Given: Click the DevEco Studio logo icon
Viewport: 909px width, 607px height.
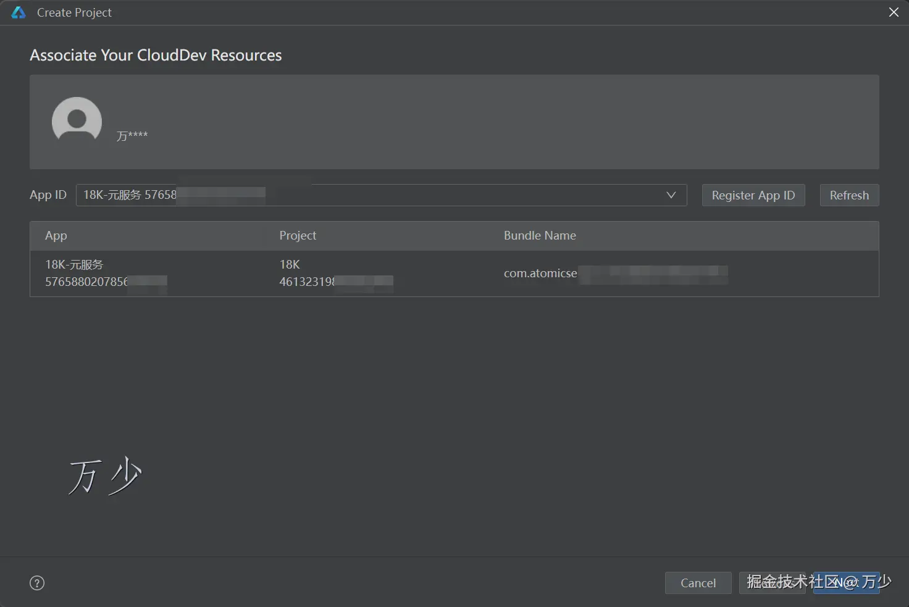Looking at the screenshot, I should coord(19,12).
